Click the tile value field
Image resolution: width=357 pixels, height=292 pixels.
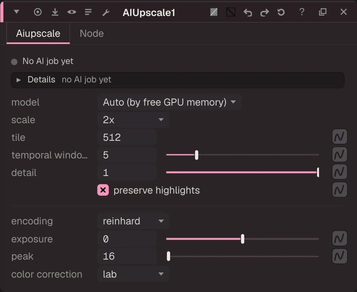127,137
